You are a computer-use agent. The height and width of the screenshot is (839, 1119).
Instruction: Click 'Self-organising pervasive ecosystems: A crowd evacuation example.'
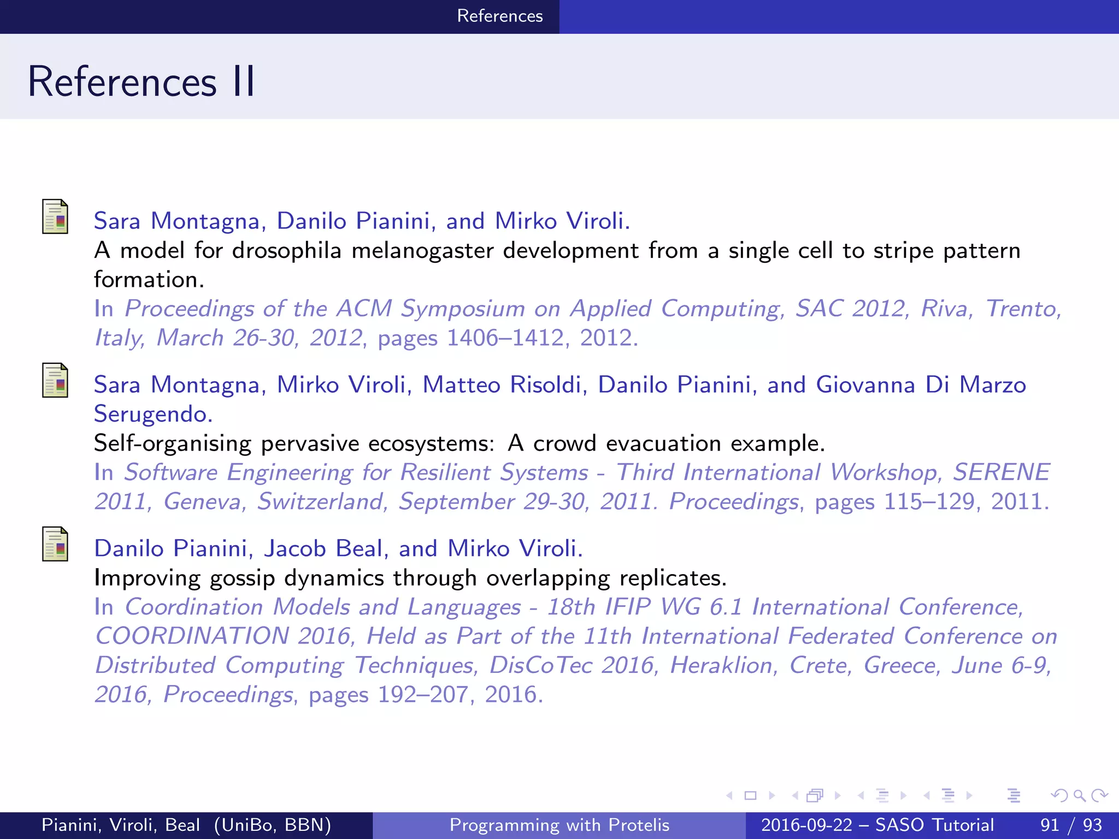[460, 444]
